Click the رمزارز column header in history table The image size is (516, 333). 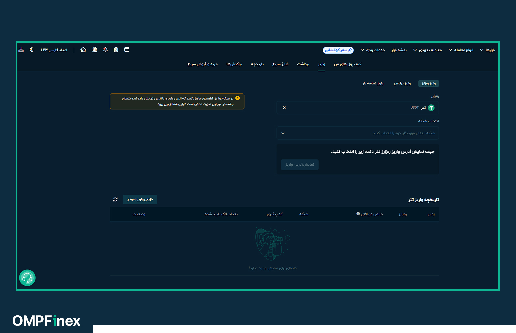pyautogui.click(x=403, y=214)
